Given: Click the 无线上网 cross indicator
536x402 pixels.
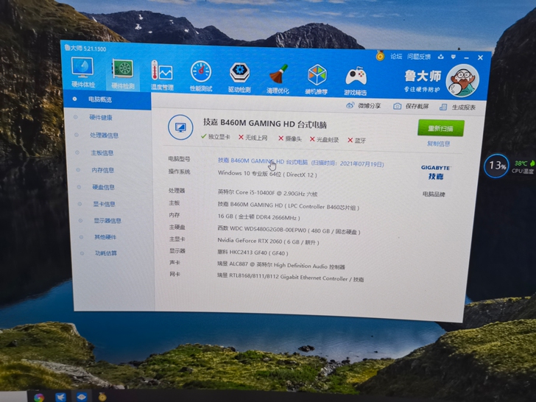Looking at the screenshot, I should point(253,138).
